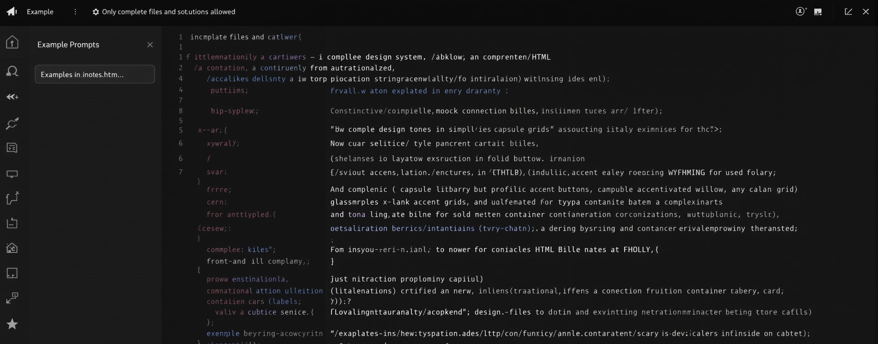Click the line beginning 'And complenic ( capsule'
Image resolution: width=878 pixels, height=344 pixels.
tap(564, 189)
